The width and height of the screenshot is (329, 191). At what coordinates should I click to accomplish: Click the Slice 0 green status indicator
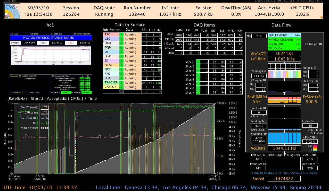tap(198, 62)
